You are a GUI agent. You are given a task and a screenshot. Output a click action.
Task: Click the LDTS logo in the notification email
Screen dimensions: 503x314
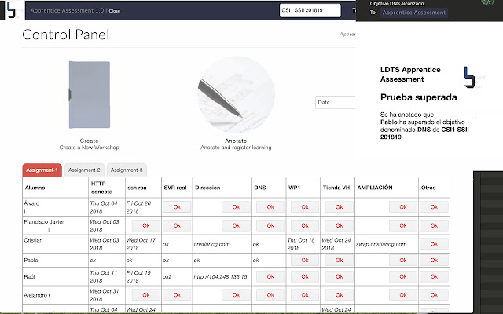click(469, 77)
